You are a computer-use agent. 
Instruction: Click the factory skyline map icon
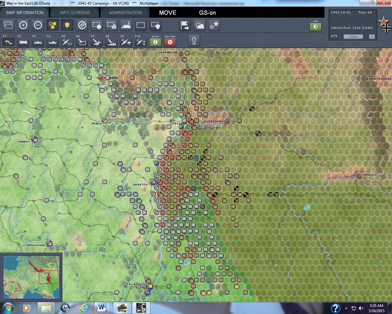pyautogui.click(x=126, y=25)
